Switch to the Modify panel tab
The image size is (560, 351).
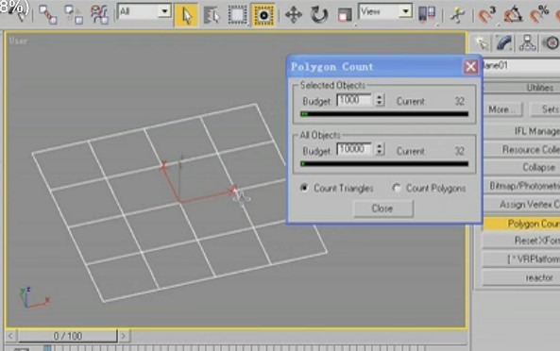[504, 42]
